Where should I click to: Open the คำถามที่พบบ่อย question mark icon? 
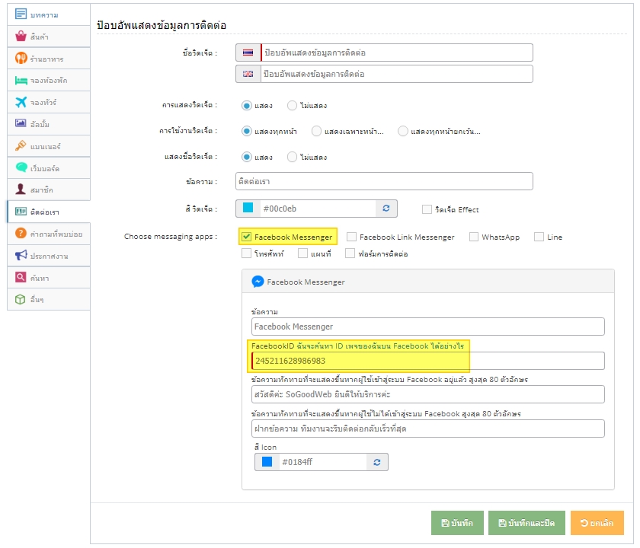(x=21, y=233)
